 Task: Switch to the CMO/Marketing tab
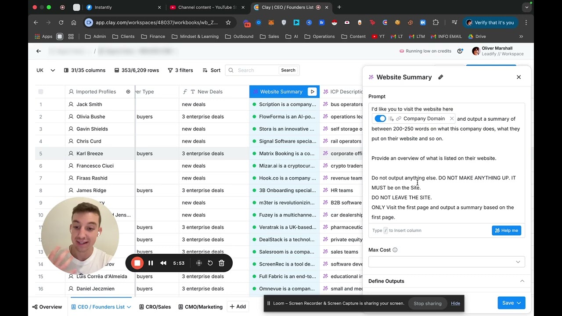(200, 307)
